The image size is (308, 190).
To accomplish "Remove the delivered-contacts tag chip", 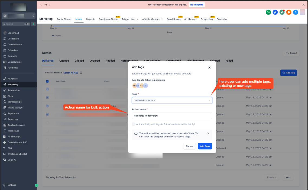I will point(154,100).
